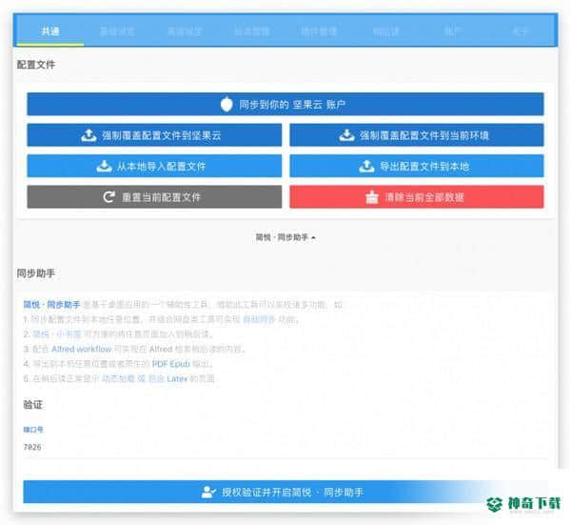Open the 简悦 · 同步助手 blue link
The image size is (571, 525).
pos(51,305)
